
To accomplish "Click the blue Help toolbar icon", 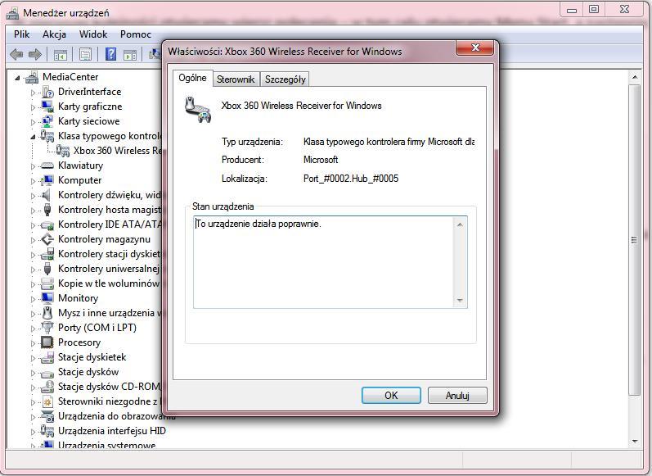I will [110, 54].
